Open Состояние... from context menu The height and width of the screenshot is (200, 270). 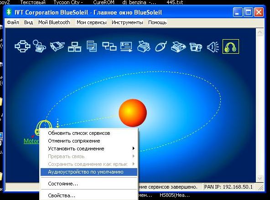click(89, 184)
